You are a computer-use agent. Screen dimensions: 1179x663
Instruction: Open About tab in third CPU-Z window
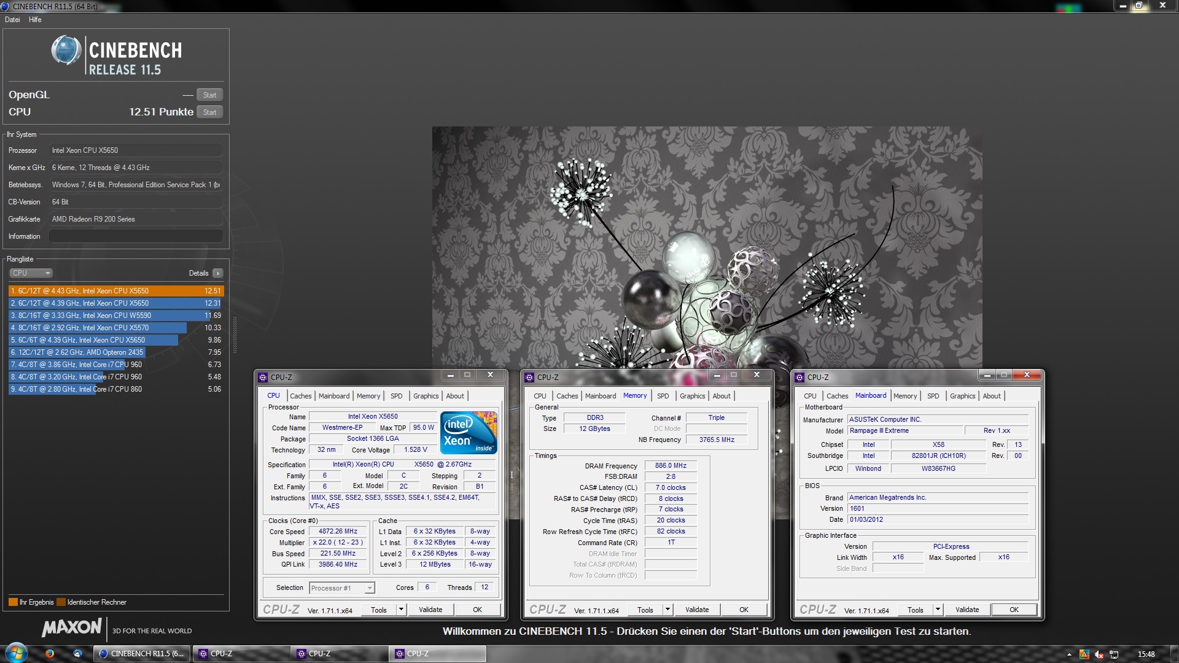pyautogui.click(x=992, y=396)
